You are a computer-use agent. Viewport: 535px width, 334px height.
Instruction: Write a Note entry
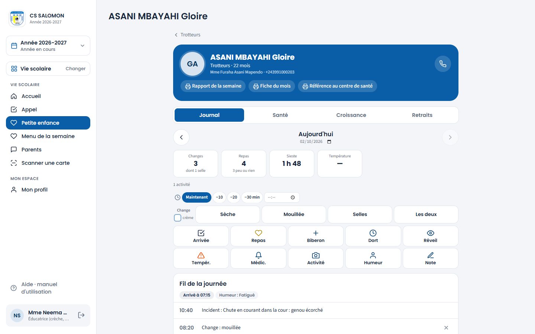[x=431, y=258]
